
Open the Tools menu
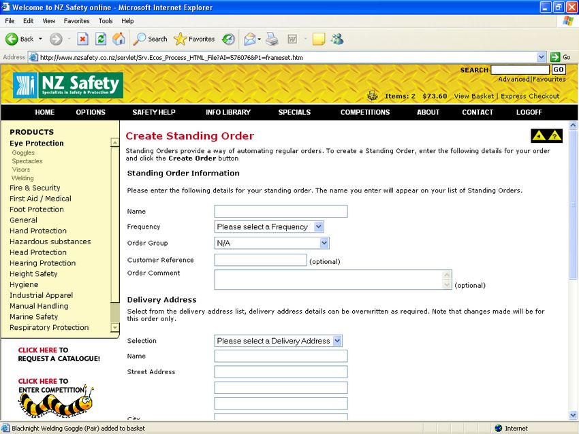click(106, 21)
